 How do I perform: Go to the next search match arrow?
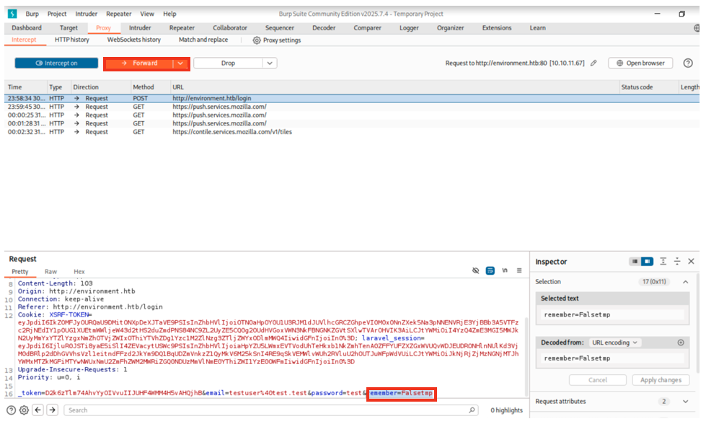point(53,410)
